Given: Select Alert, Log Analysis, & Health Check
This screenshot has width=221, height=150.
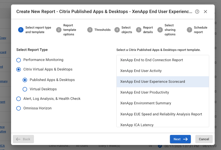Looking at the screenshot, I should coord(18,99).
